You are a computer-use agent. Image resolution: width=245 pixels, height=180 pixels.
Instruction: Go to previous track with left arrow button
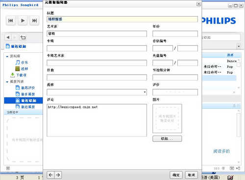click(50, 175)
